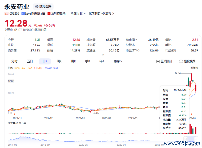Open the 总市值 dropdown arrow
Screen dimensions: 202x148
click(136, 40)
